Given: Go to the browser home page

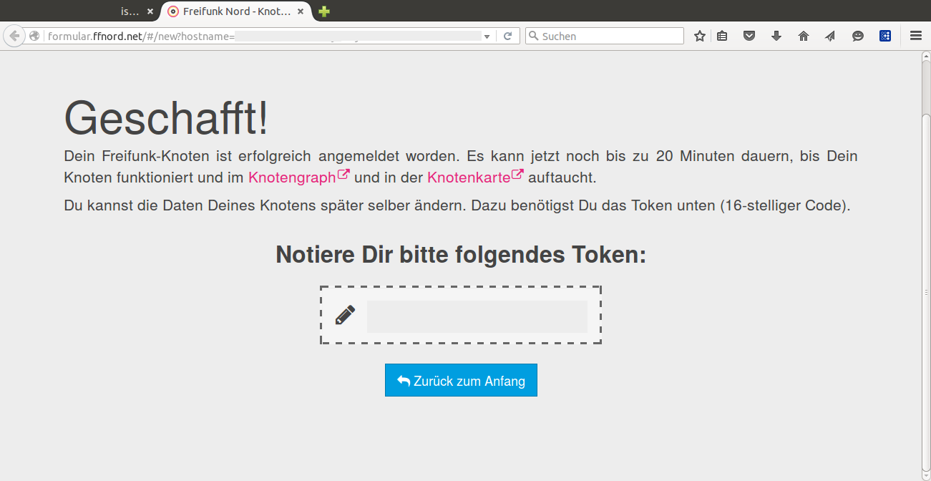Looking at the screenshot, I should pos(804,36).
